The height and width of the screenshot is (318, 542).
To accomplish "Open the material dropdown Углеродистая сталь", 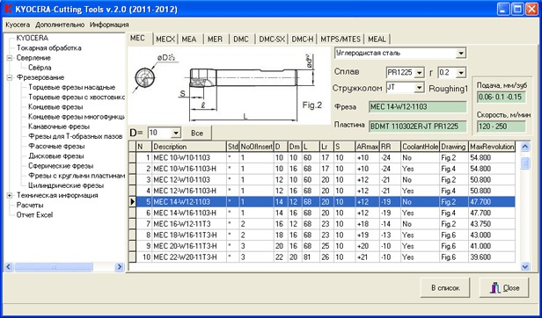I will tap(461, 54).
